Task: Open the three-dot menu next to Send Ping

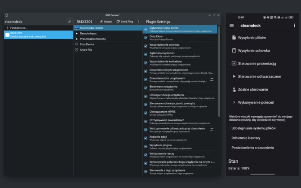Action: [x=139, y=22]
